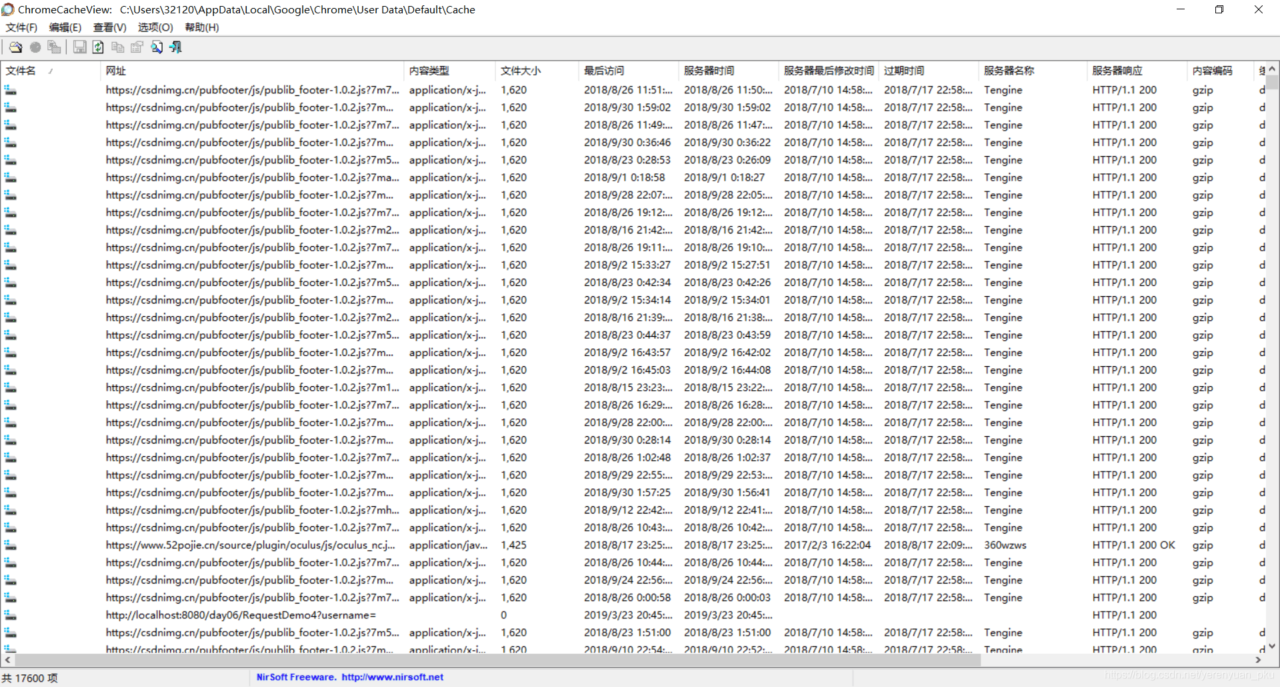Sort by the 服务器名称 column header
This screenshot has height=687, width=1280.
[1033, 71]
